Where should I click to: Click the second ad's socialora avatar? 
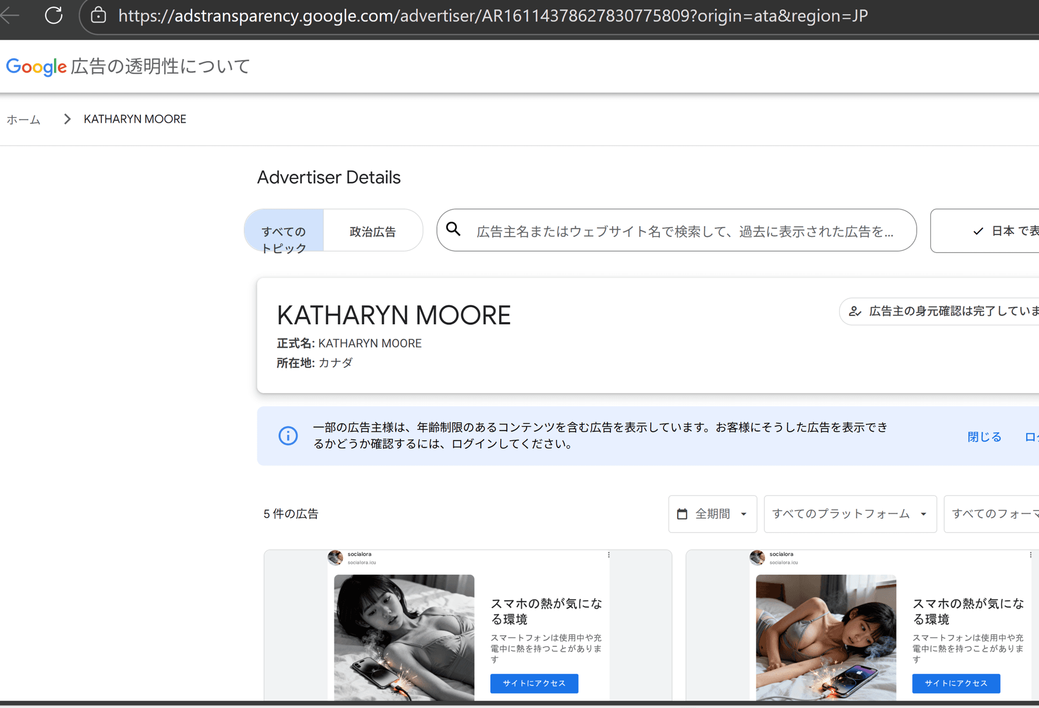(x=757, y=558)
